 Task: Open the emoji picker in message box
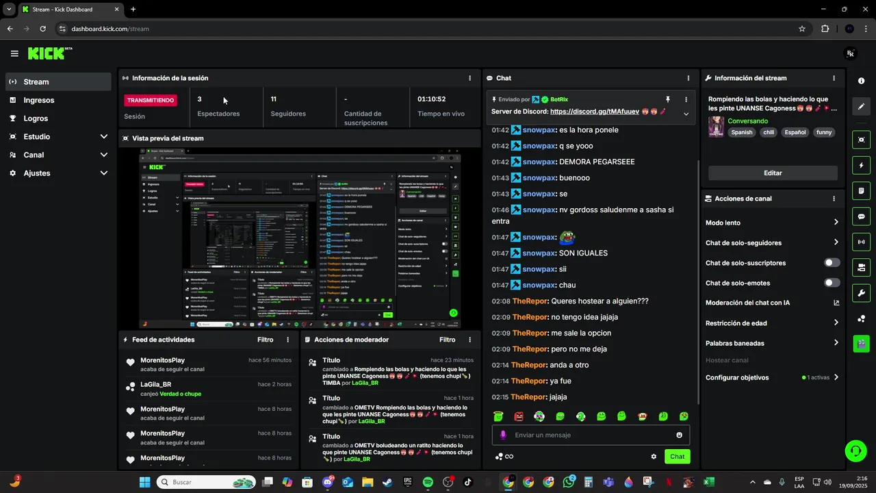[x=679, y=435]
